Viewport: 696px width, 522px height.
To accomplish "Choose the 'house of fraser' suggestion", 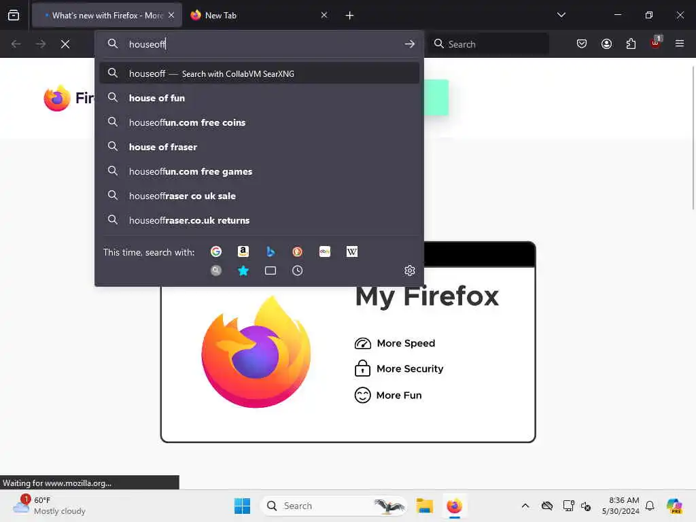I will 259,147.
